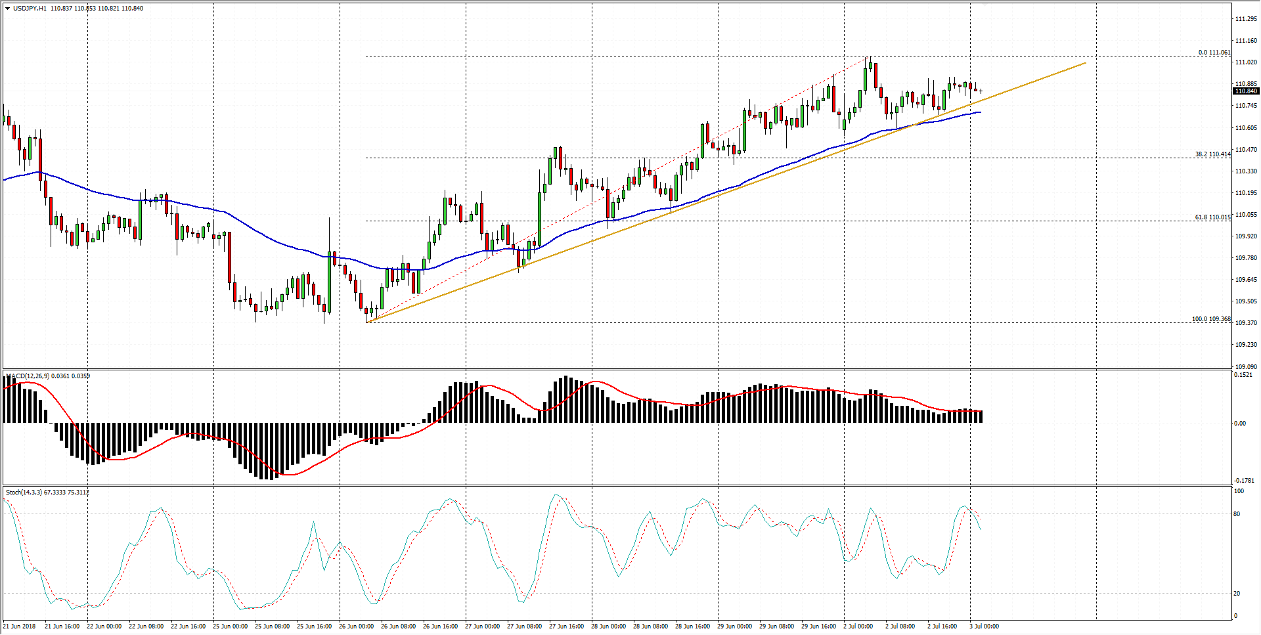Click the Stoch(14,3,3) indicator label
1261x635 pixels.
[24, 493]
